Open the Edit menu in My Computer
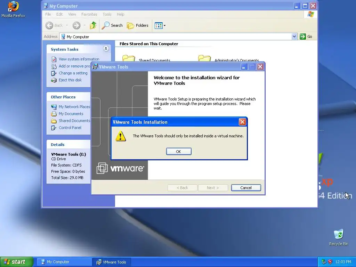356x267 pixels. 59,14
